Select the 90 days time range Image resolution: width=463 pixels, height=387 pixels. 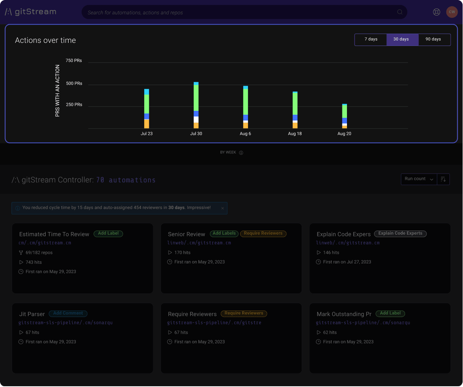(433, 39)
